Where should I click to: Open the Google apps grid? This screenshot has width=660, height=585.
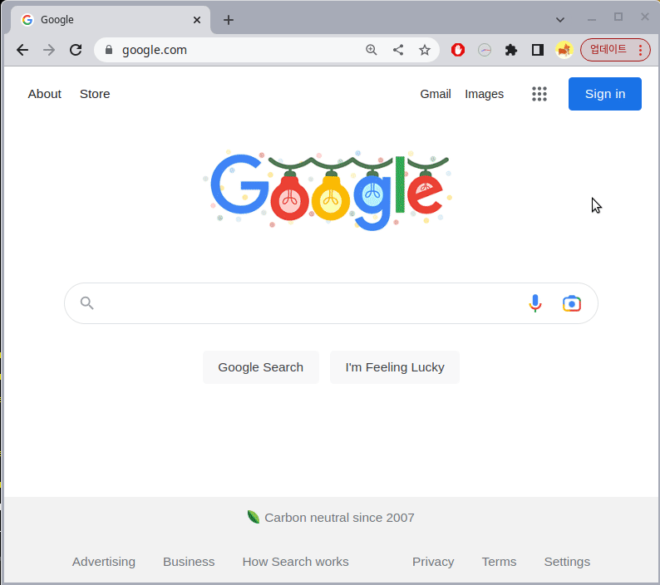click(539, 94)
